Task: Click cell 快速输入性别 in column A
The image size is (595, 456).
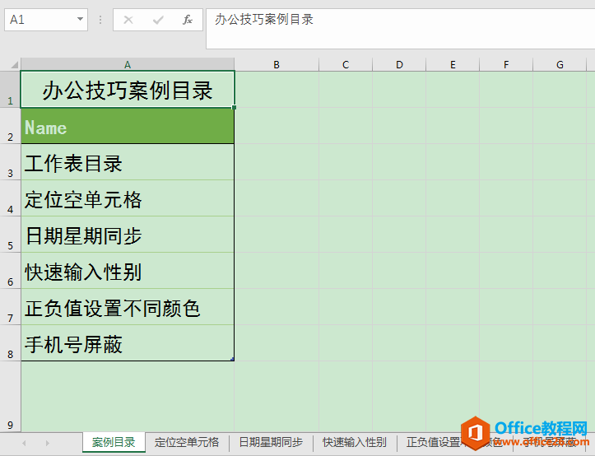Action: (x=128, y=271)
